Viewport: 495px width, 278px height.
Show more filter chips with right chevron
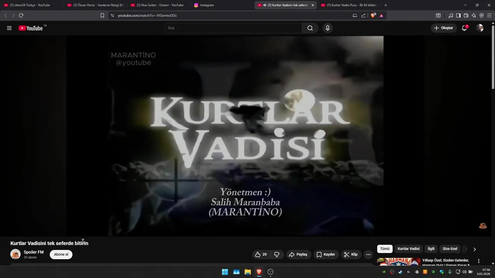pyautogui.click(x=475, y=249)
